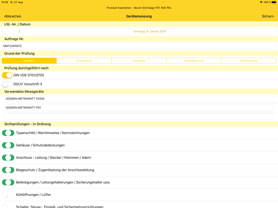The height and width of the screenshot is (208, 278).
Task: Tap the Prüfung durchgeführt nach header
Action: [x=26, y=68]
